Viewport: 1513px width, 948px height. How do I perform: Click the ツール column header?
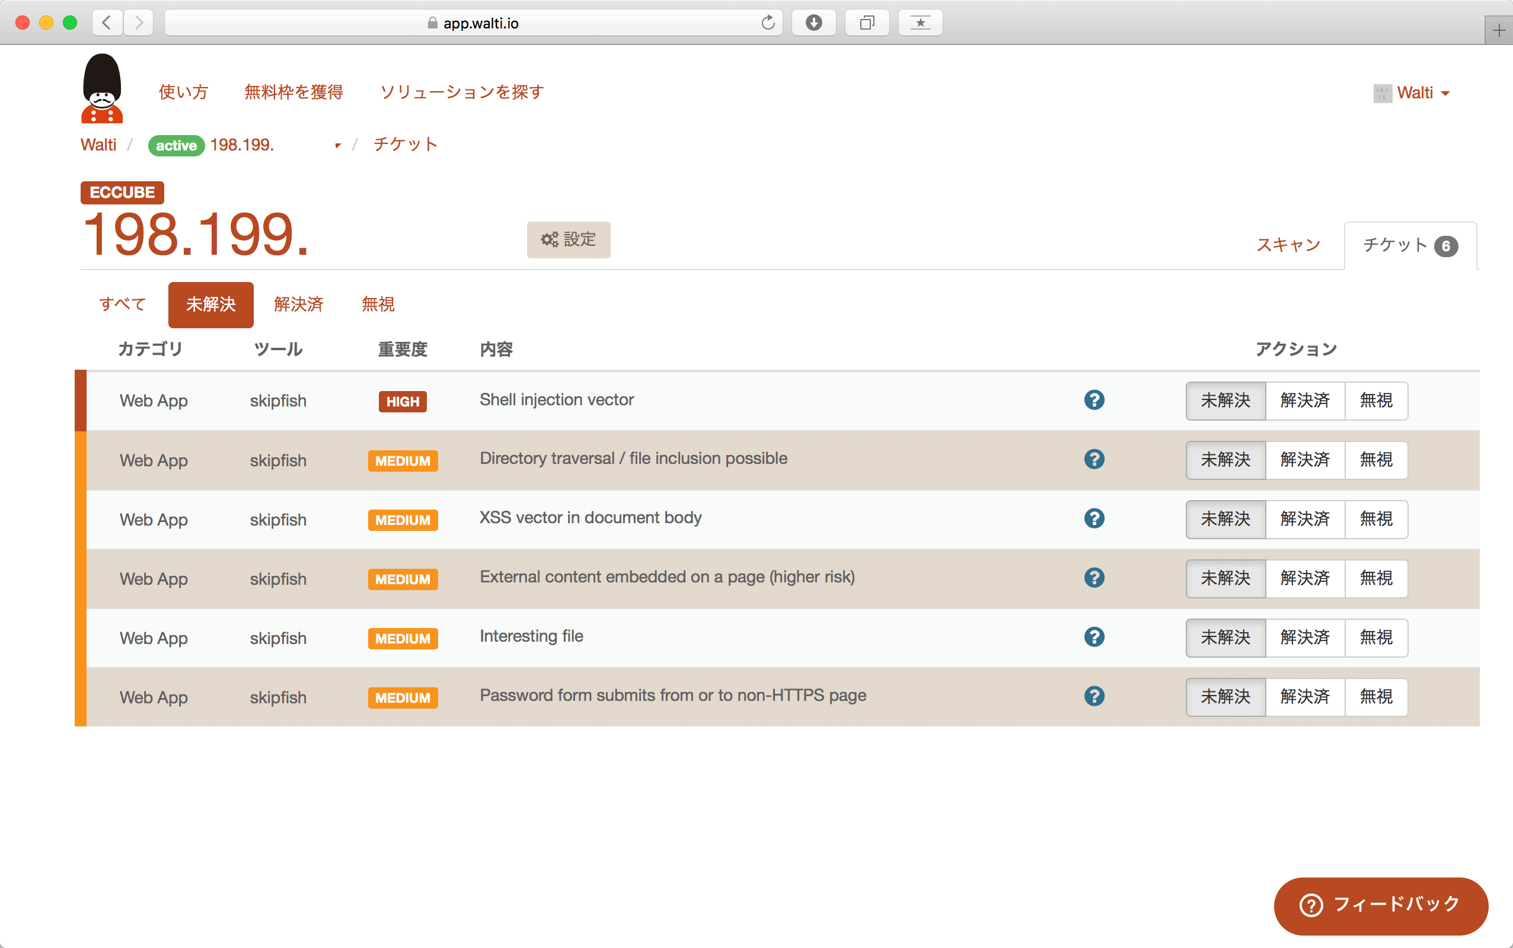[x=278, y=349]
